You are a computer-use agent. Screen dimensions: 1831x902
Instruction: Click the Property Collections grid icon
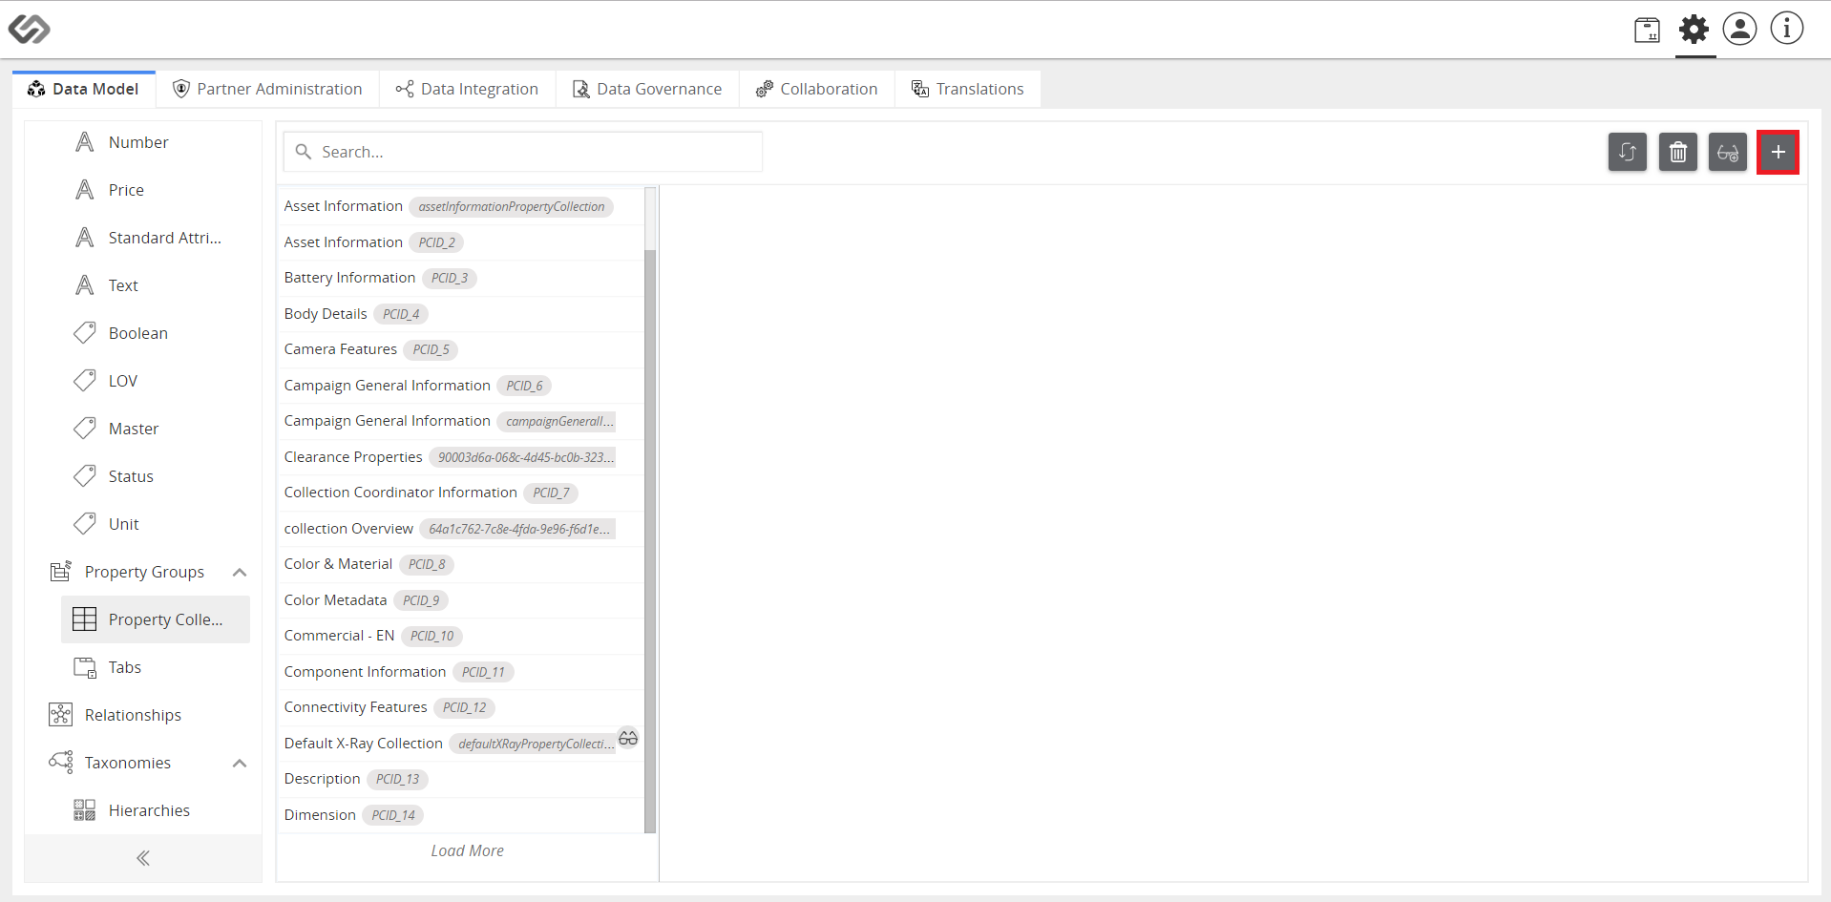click(85, 619)
